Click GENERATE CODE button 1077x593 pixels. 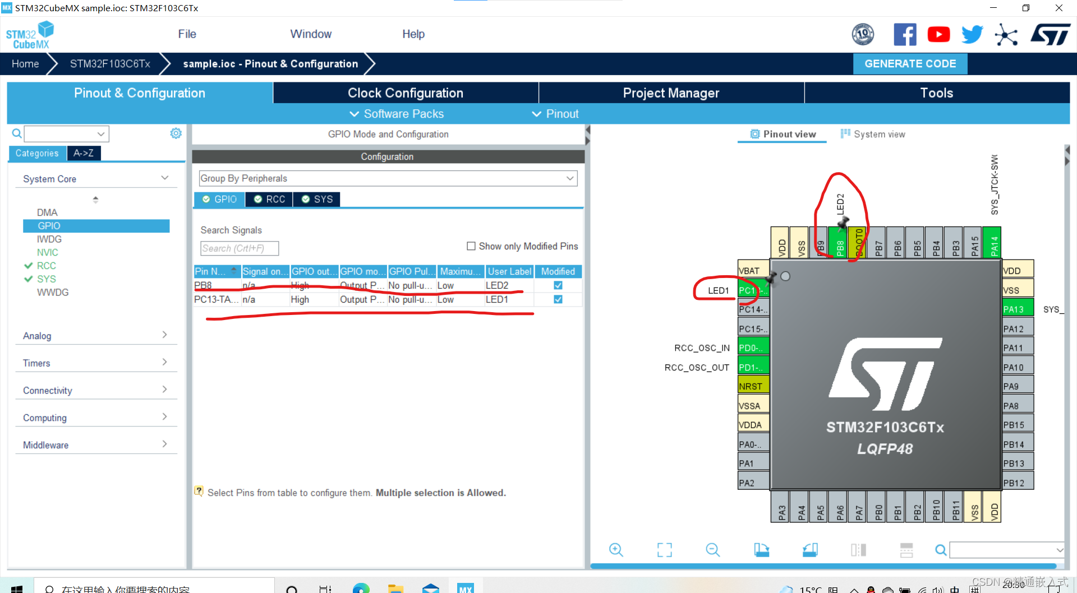(910, 64)
